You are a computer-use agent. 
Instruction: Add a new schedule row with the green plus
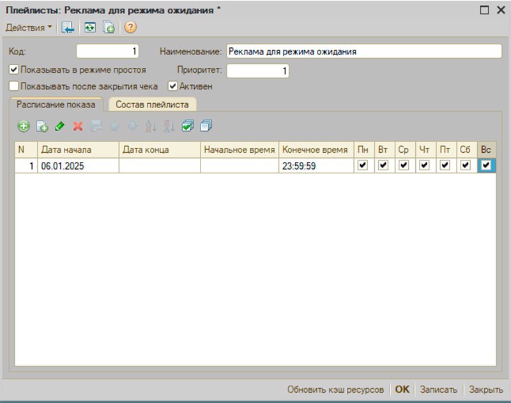(24, 126)
